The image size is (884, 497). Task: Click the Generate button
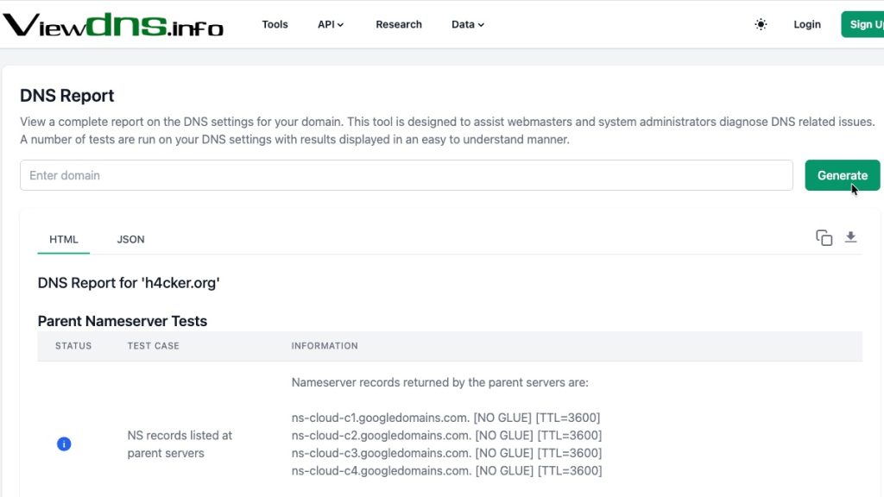coord(843,175)
